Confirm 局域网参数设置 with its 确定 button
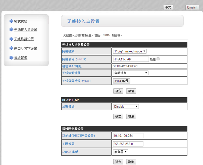This screenshot has width=203, height=165. coord(118,162)
